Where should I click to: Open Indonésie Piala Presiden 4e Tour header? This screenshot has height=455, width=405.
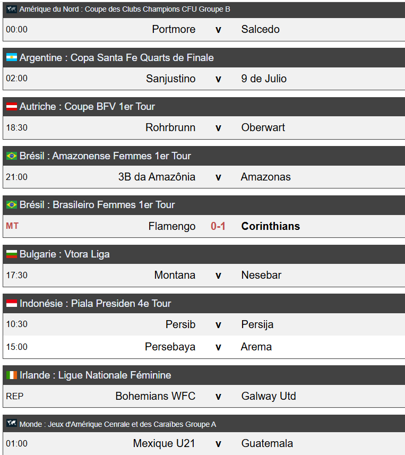(x=96, y=303)
